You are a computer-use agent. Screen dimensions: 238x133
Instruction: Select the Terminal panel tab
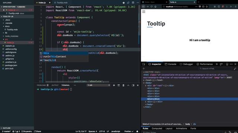[x=65, y=85]
